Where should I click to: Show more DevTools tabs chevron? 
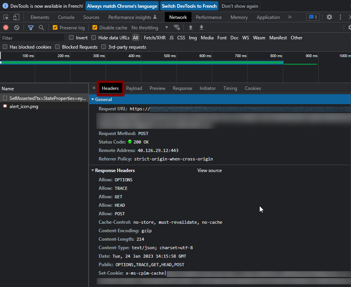(x=290, y=17)
